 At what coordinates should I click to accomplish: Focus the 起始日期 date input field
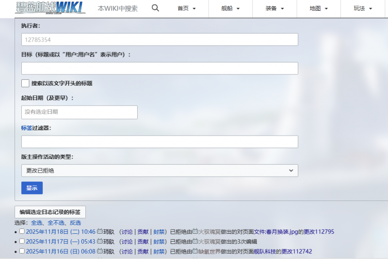(80, 112)
